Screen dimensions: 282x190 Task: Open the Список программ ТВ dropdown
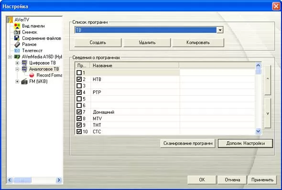pos(220,30)
